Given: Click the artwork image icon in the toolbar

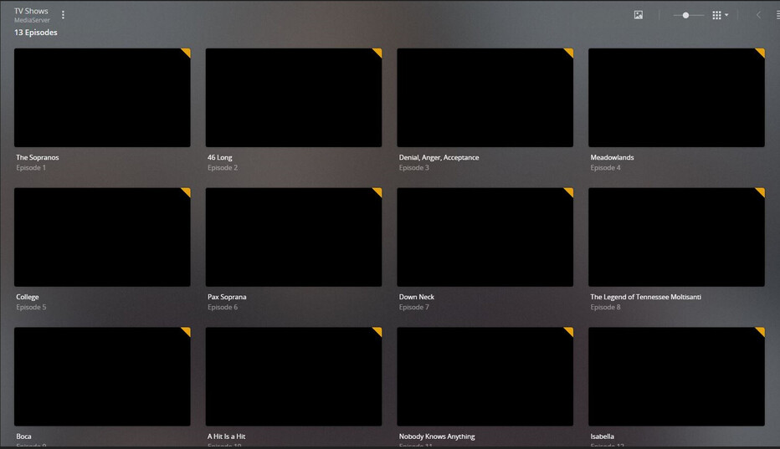Looking at the screenshot, I should click(639, 15).
